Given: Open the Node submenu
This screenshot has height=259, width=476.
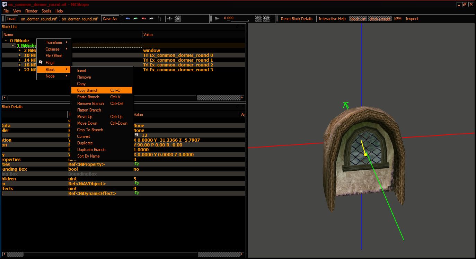Looking at the screenshot, I should [54, 76].
